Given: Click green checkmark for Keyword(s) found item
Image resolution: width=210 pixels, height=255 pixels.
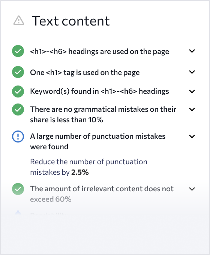Looking at the screenshot, I should tap(18, 91).
